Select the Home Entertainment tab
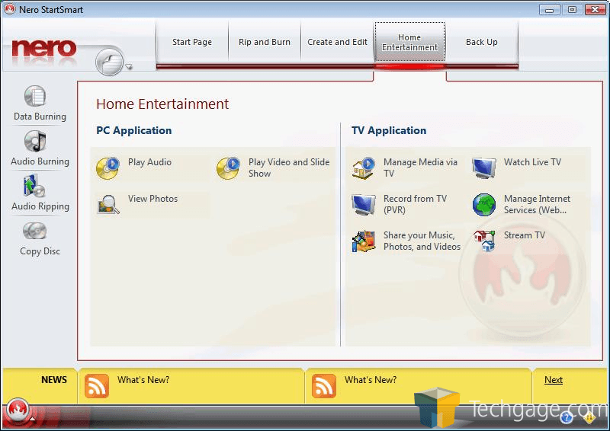 tap(409, 42)
